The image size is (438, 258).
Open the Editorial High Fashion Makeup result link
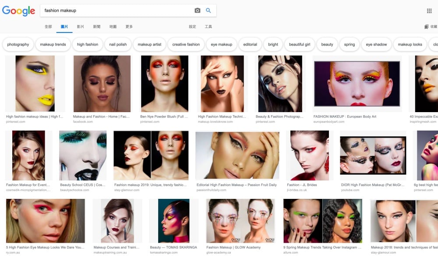click(237, 185)
